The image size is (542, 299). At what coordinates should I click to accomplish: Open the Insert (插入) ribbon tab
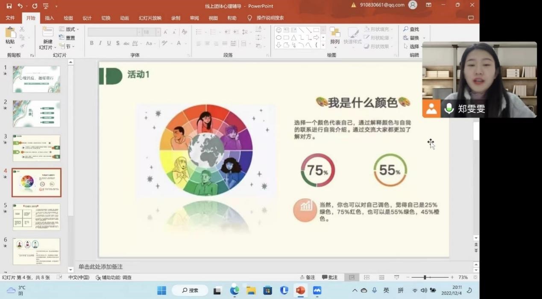click(x=50, y=18)
